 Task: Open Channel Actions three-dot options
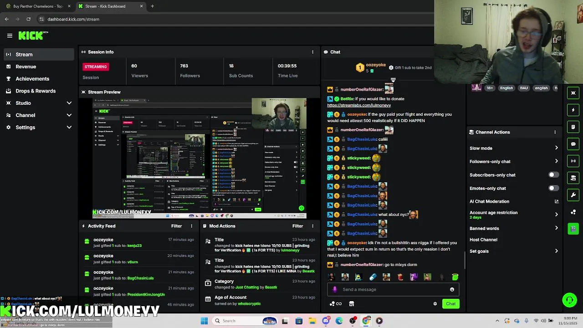555,132
